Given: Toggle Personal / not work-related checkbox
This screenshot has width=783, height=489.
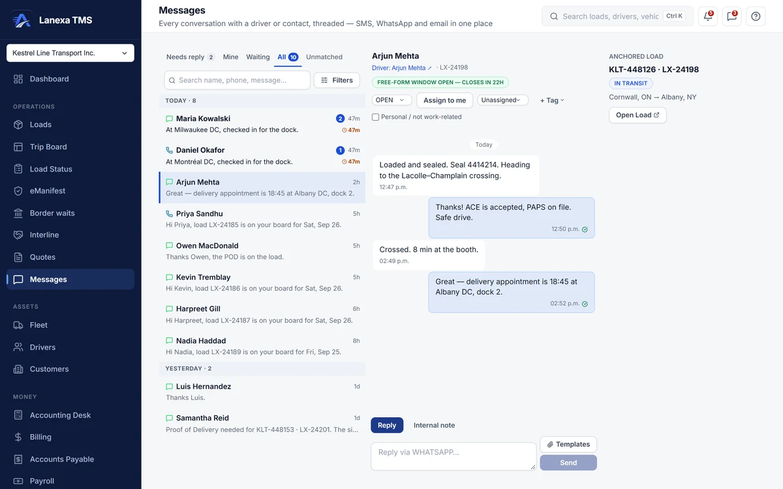Looking at the screenshot, I should click(x=375, y=117).
